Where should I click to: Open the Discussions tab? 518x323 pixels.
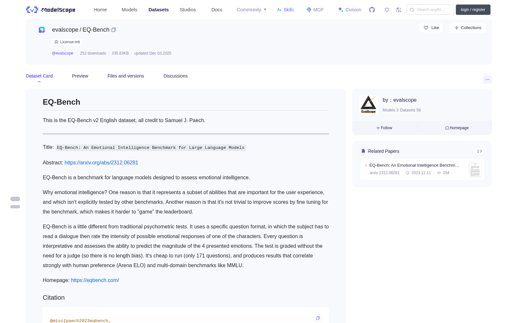175,76
